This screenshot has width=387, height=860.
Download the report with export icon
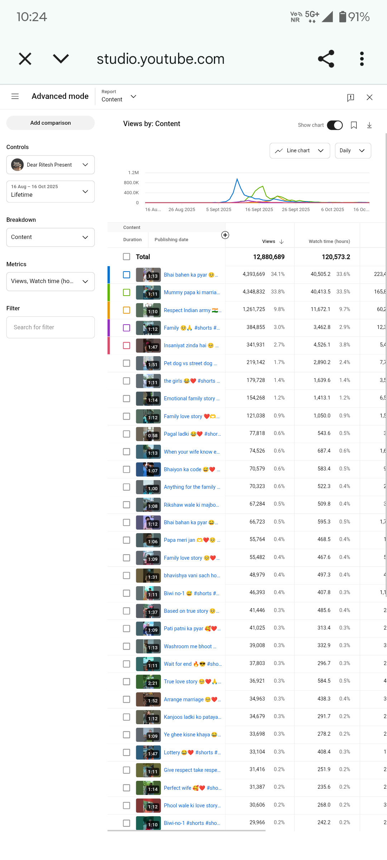point(369,125)
